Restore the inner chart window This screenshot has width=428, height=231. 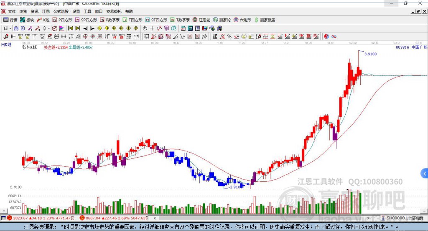pyautogui.click(x=418, y=11)
